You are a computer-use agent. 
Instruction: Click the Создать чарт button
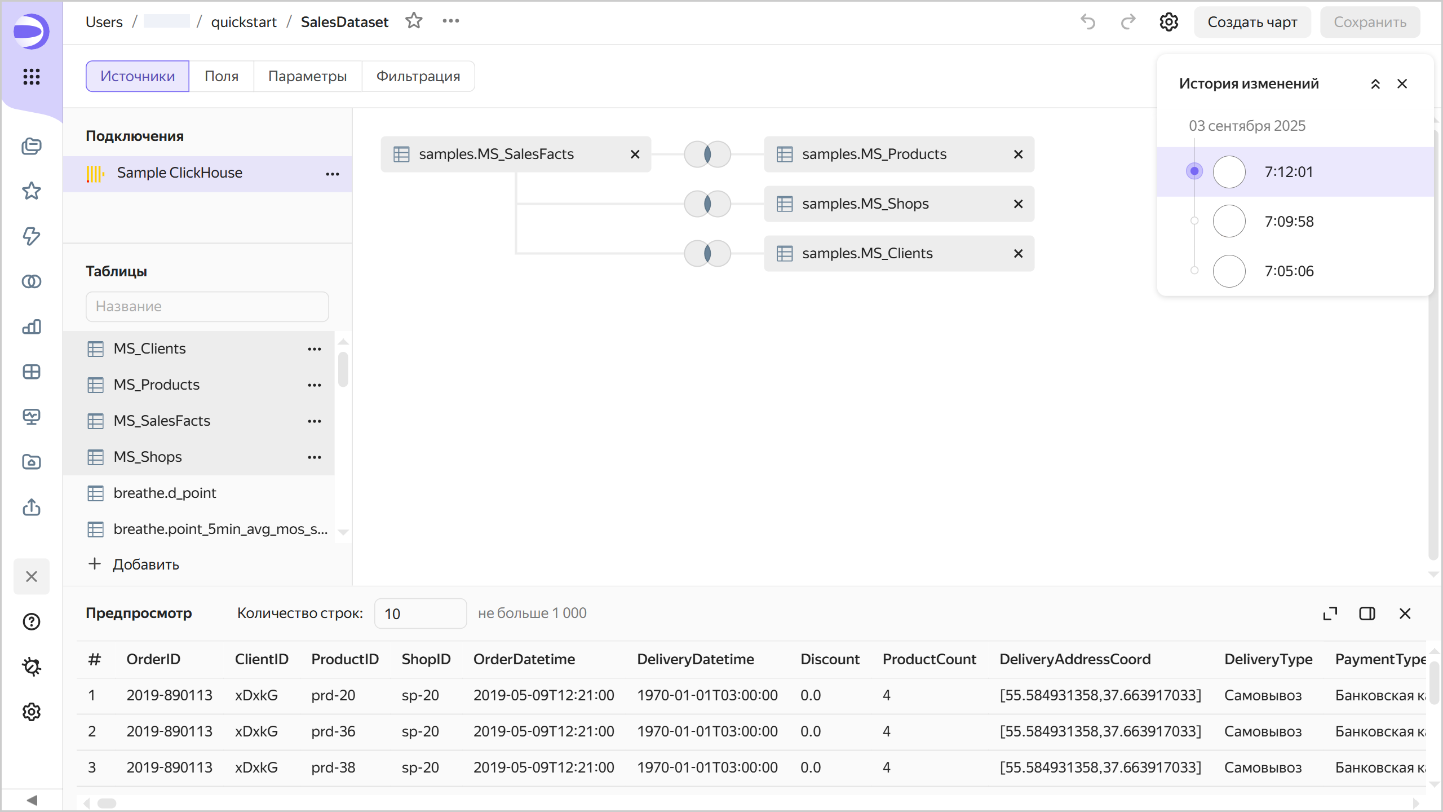click(1252, 22)
